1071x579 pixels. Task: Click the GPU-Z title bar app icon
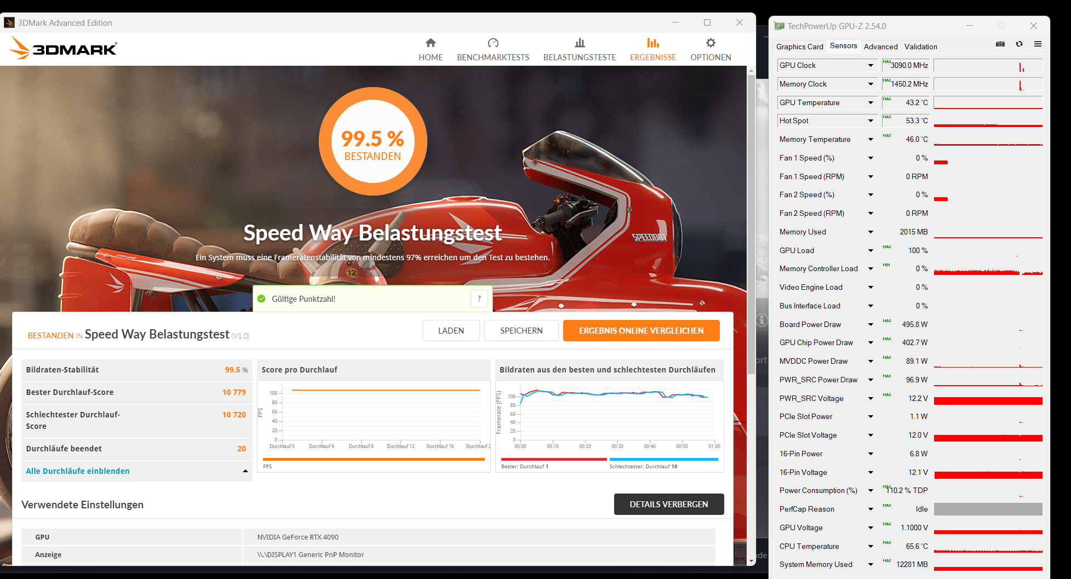(780, 26)
